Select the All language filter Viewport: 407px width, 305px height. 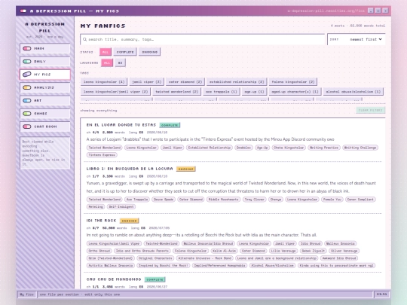click(x=107, y=63)
